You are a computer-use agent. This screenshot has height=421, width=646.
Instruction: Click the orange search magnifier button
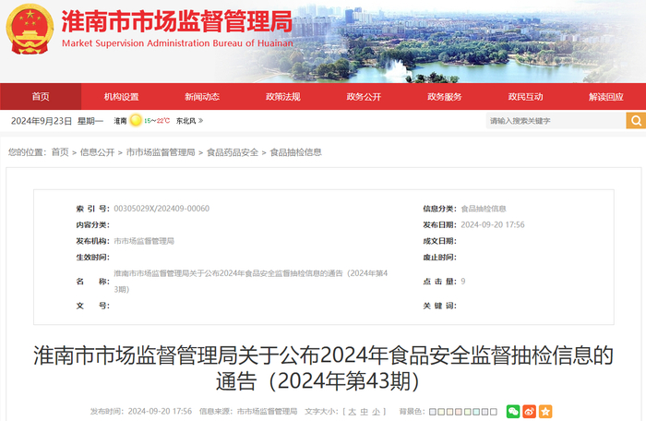click(x=636, y=121)
